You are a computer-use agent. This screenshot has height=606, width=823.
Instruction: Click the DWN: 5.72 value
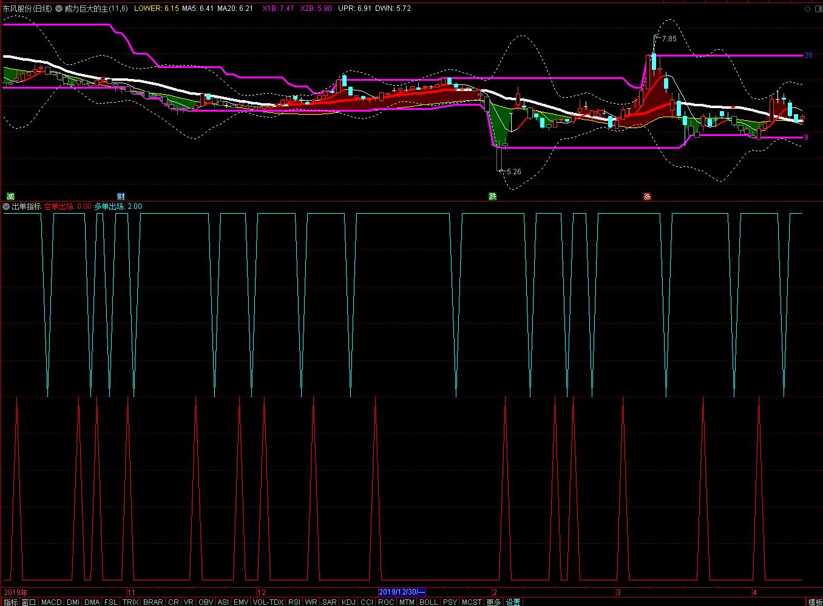(393, 9)
